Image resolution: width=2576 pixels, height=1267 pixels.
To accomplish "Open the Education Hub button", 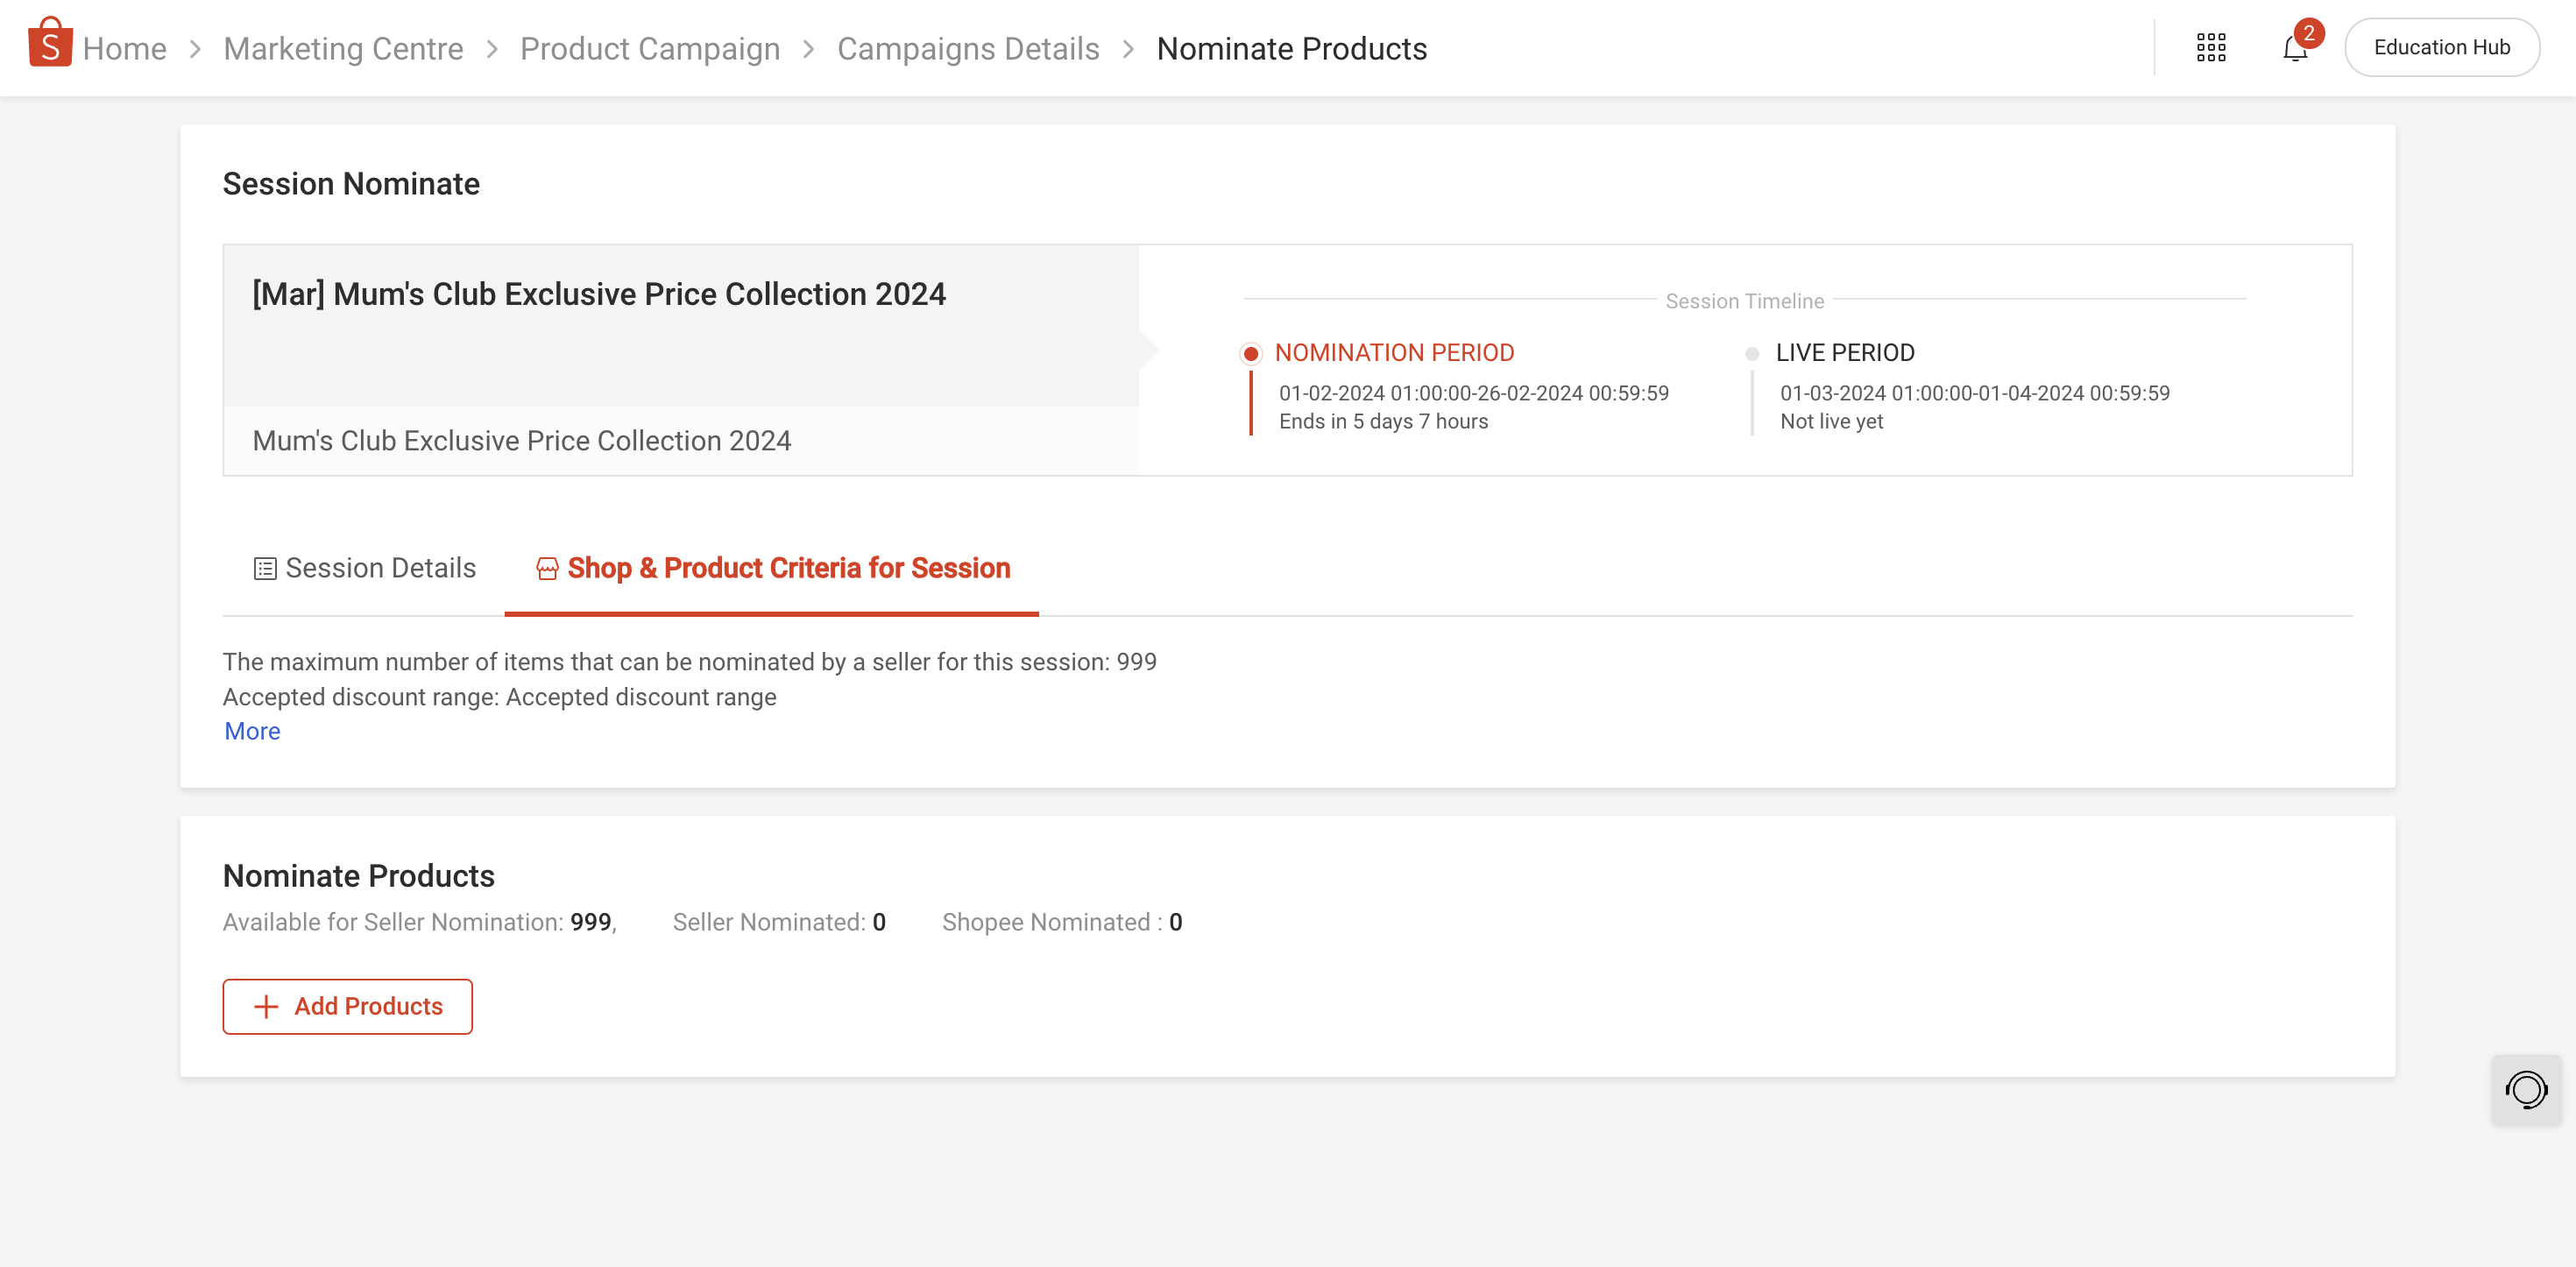I will tap(2441, 47).
